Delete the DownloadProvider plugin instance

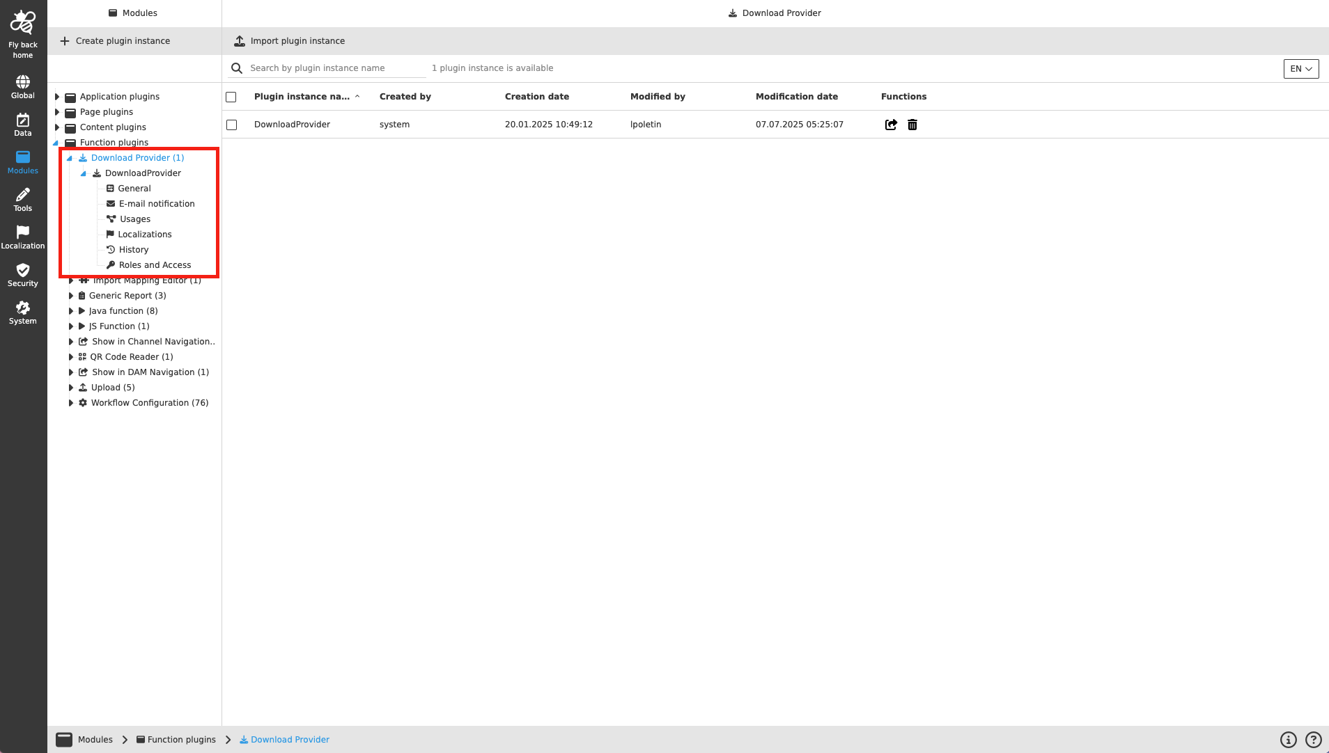(912, 125)
